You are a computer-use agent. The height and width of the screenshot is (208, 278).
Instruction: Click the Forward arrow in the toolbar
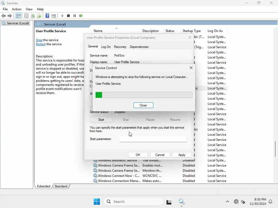pyautogui.click(x=10, y=16)
